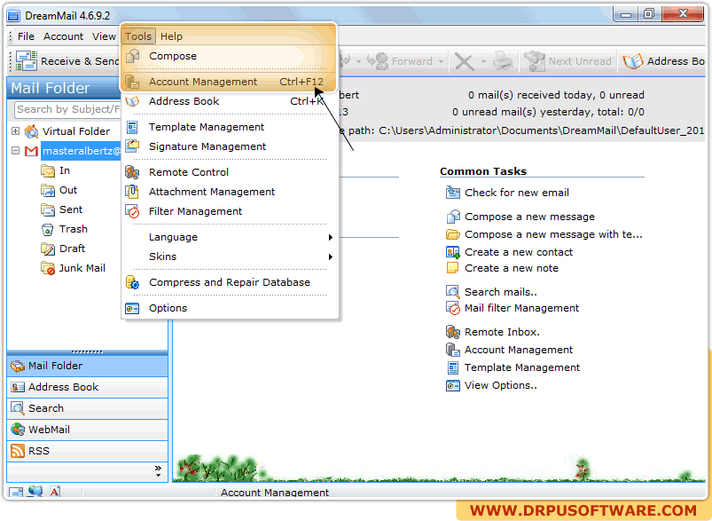Click the Check for new email icon
The width and height of the screenshot is (712, 521).
coord(453,193)
